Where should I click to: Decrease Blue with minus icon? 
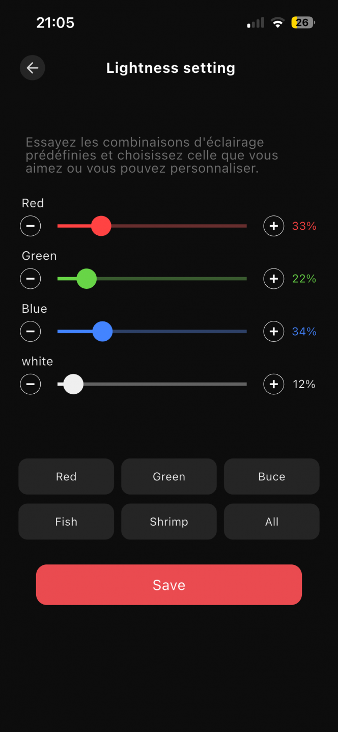point(31,332)
